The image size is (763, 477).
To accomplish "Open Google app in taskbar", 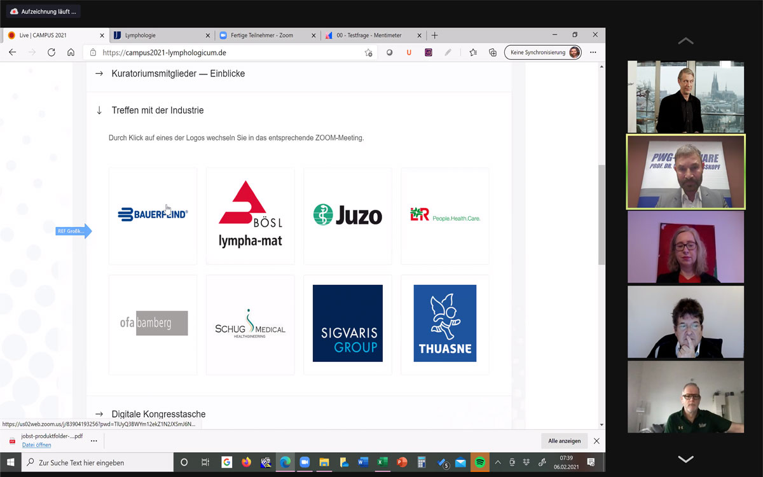I will (226, 462).
